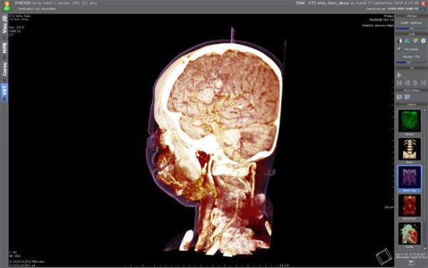This screenshot has width=428, height=268.
Task: Click the orientation cube icon
Action: click(384, 257)
